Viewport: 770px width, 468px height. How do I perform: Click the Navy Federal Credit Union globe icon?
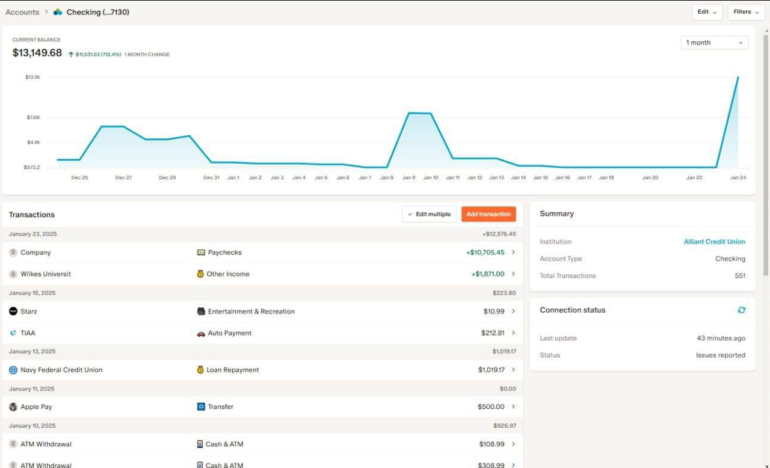tap(13, 370)
